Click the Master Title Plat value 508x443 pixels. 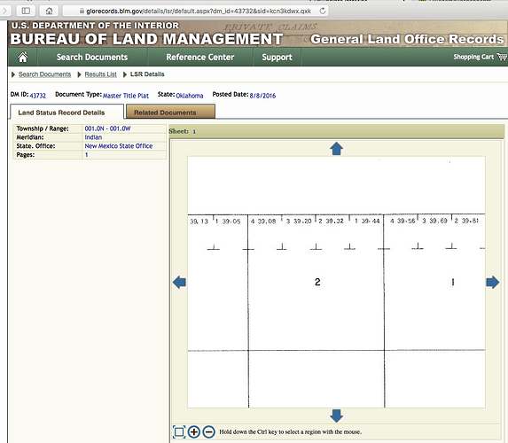point(126,96)
